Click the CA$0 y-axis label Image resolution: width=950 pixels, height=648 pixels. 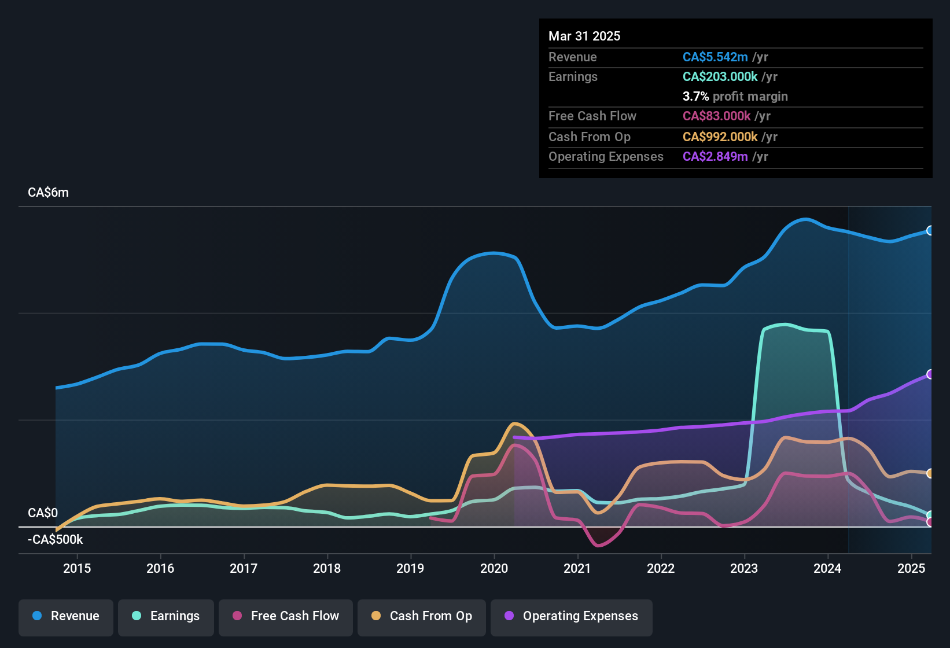pos(43,513)
